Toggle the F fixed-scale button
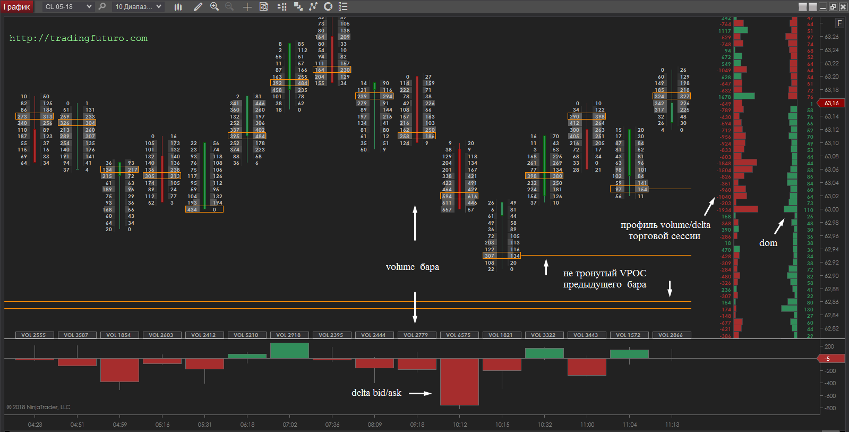 [x=839, y=23]
